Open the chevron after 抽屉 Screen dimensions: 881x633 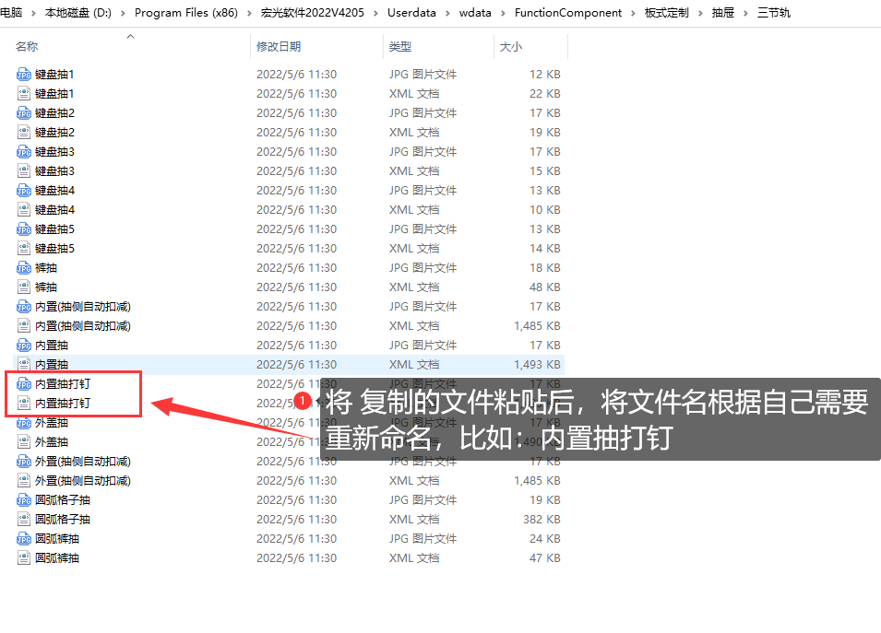click(x=745, y=13)
